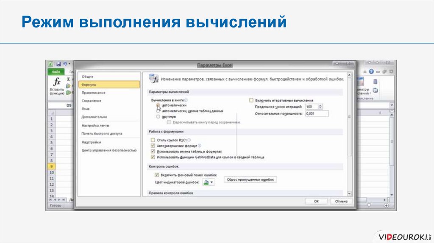Open the 'Настройка ленты' options category
The height and width of the screenshot is (243, 434).
(109, 125)
